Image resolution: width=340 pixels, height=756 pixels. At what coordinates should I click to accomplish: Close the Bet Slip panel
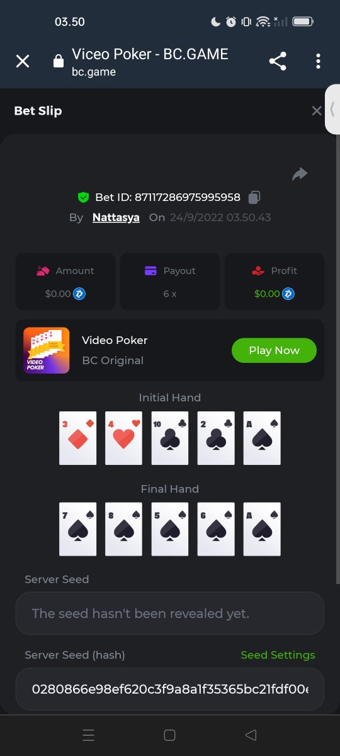[317, 111]
